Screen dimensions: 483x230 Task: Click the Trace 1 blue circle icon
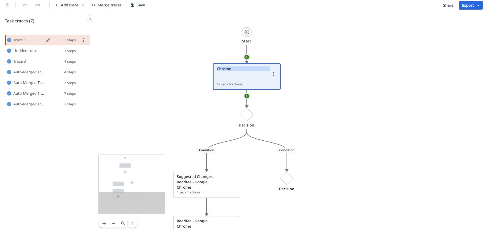click(9, 40)
